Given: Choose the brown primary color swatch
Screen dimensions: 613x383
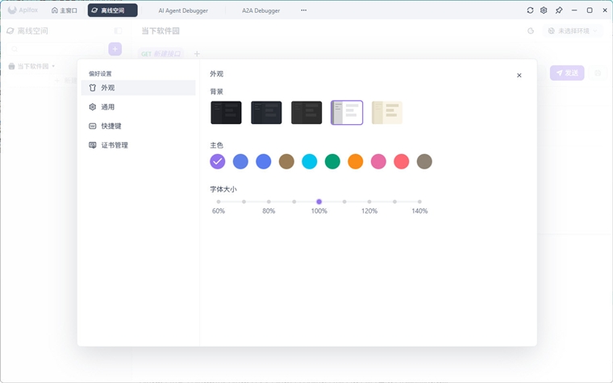Looking at the screenshot, I should (286, 161).
